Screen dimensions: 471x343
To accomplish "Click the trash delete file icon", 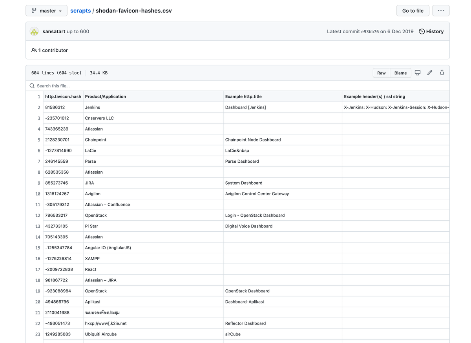I will [442, 73].
